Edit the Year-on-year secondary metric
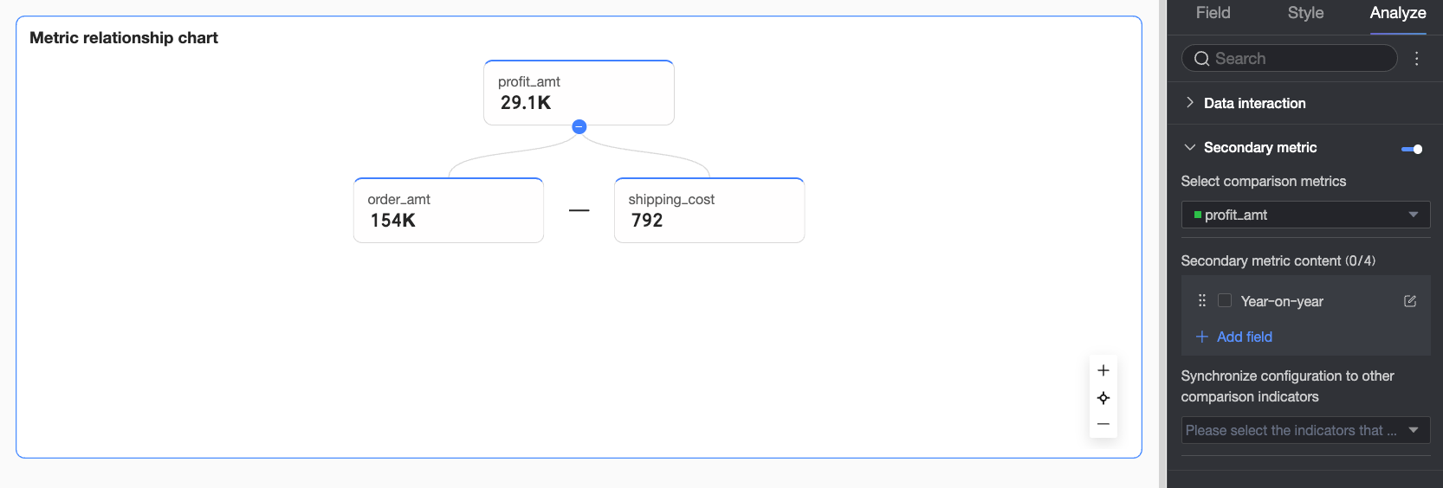 point(1410,301)
